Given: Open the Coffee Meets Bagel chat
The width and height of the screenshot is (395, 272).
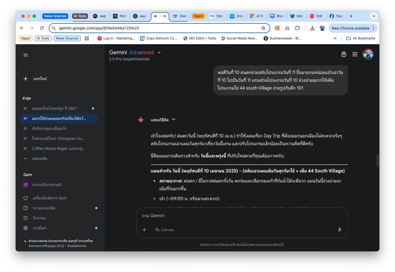Looking at the screenshot, I should (58, 149).
